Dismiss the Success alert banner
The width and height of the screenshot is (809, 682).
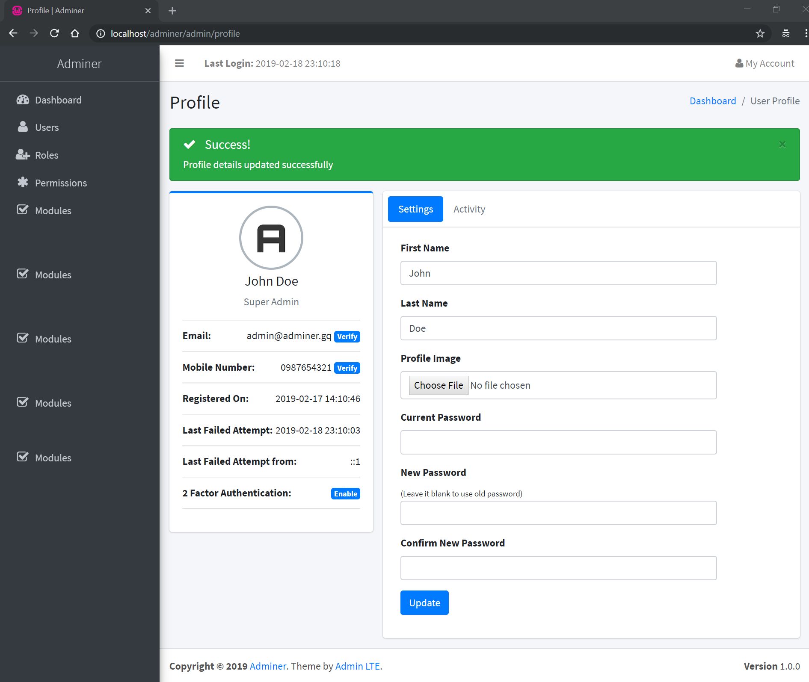pyautogui.click(x=782, y=145)
